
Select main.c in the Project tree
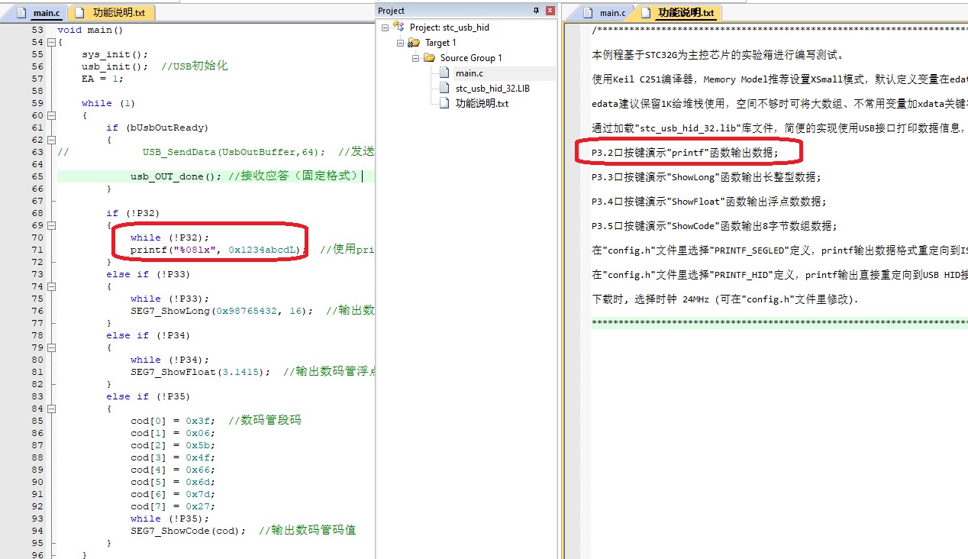(469, 73)
